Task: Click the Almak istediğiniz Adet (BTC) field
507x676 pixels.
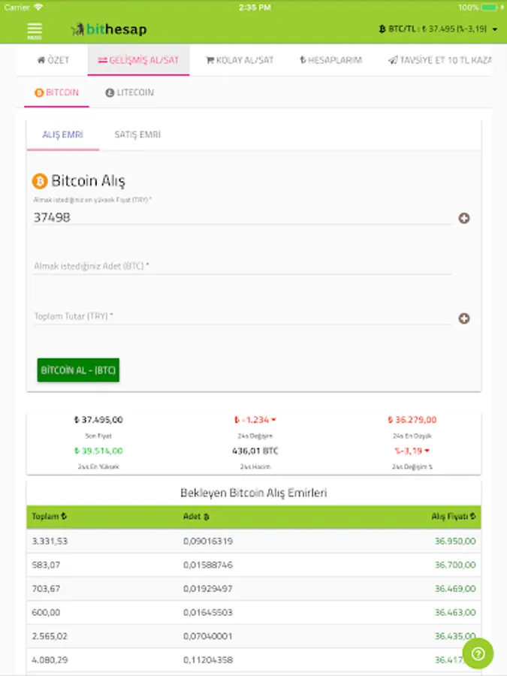Action: tap(242, 266)
